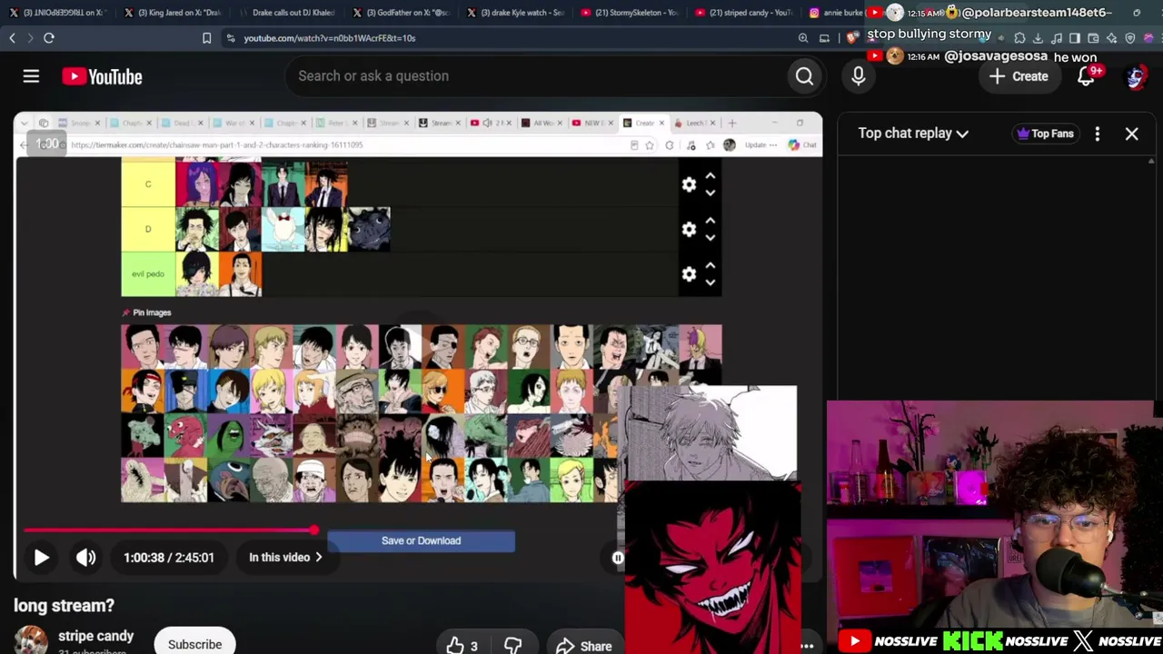The image size is (1163, 654).
Task: Open the More actions ellipsis below video
Action: pos(807,646)
